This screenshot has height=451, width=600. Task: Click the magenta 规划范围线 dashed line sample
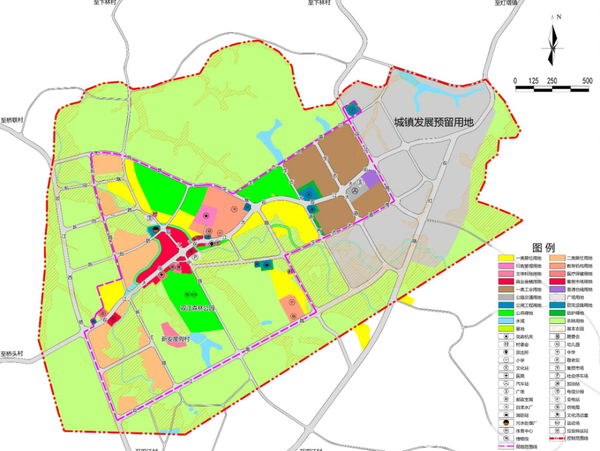coord(506,446)
